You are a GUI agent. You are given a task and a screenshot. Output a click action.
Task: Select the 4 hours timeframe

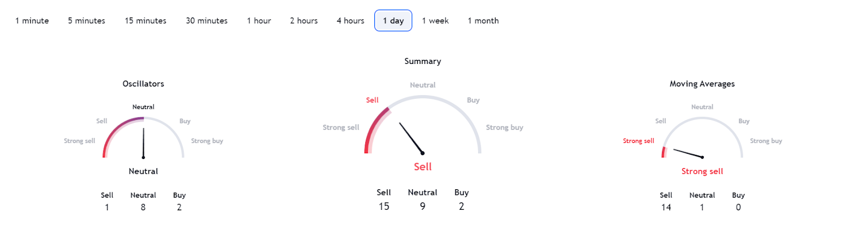click(x=350, y=21)
